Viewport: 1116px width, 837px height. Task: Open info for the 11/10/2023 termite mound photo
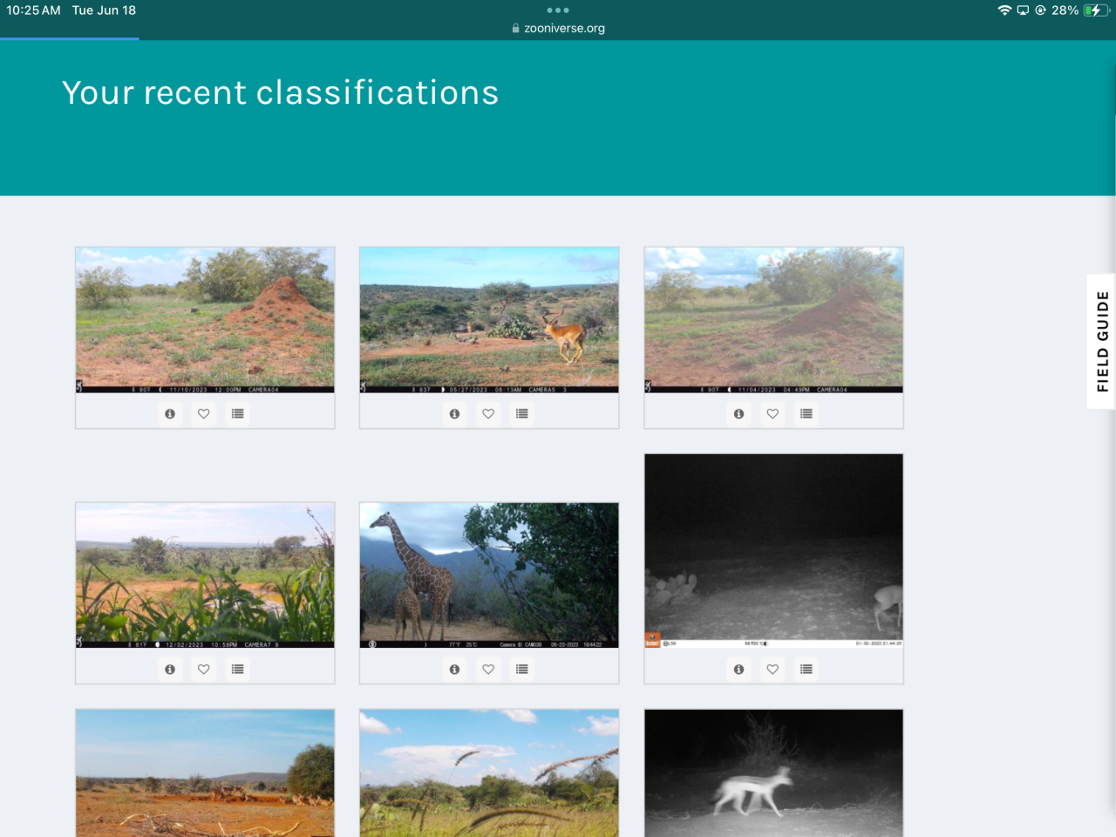tap(170, 414)
